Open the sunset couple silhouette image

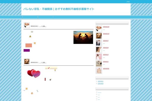coord(83,37)
